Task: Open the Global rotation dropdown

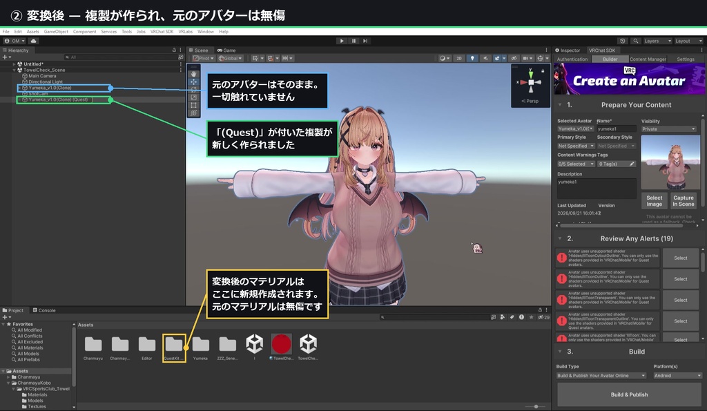Action: pos(231,58)
